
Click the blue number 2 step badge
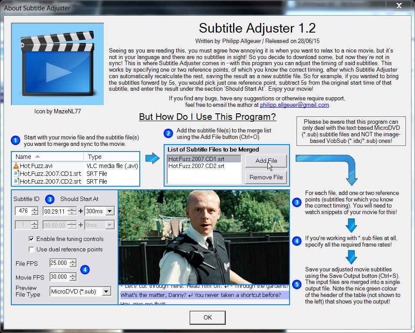(x=168, y=133)
